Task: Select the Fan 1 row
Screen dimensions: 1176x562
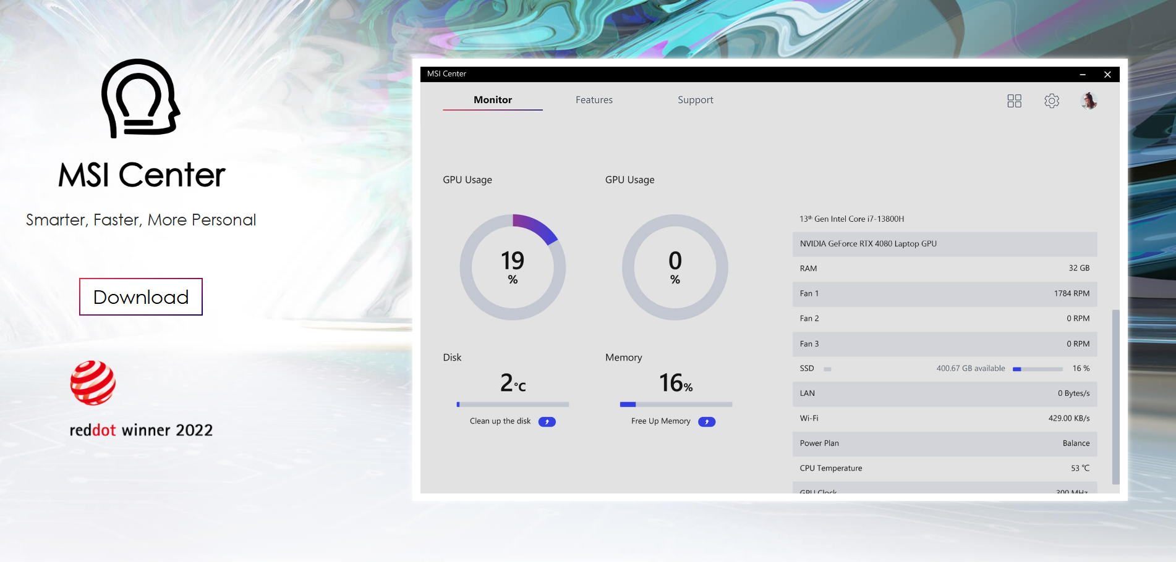Action: 945,294
